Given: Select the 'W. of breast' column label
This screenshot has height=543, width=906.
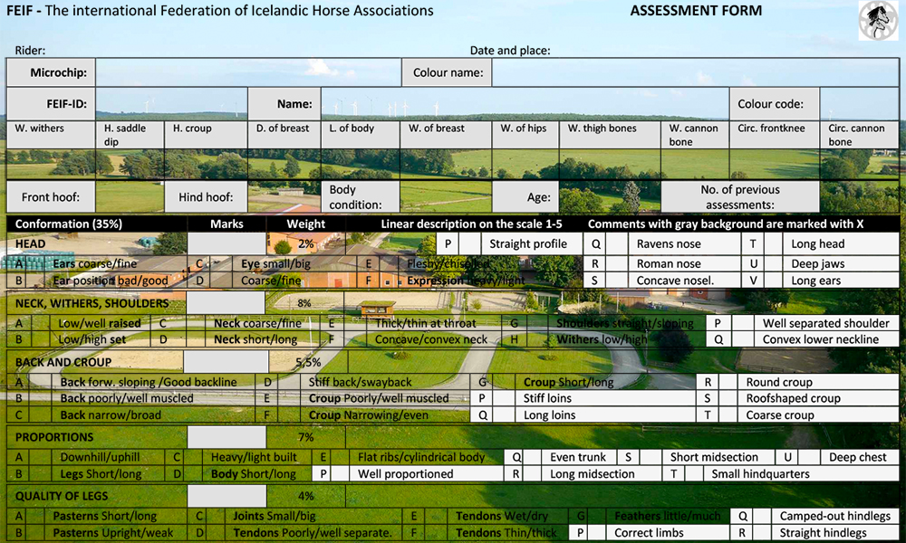Looking at the screenshot, I should pyautogui.click(x=437, y=129).
